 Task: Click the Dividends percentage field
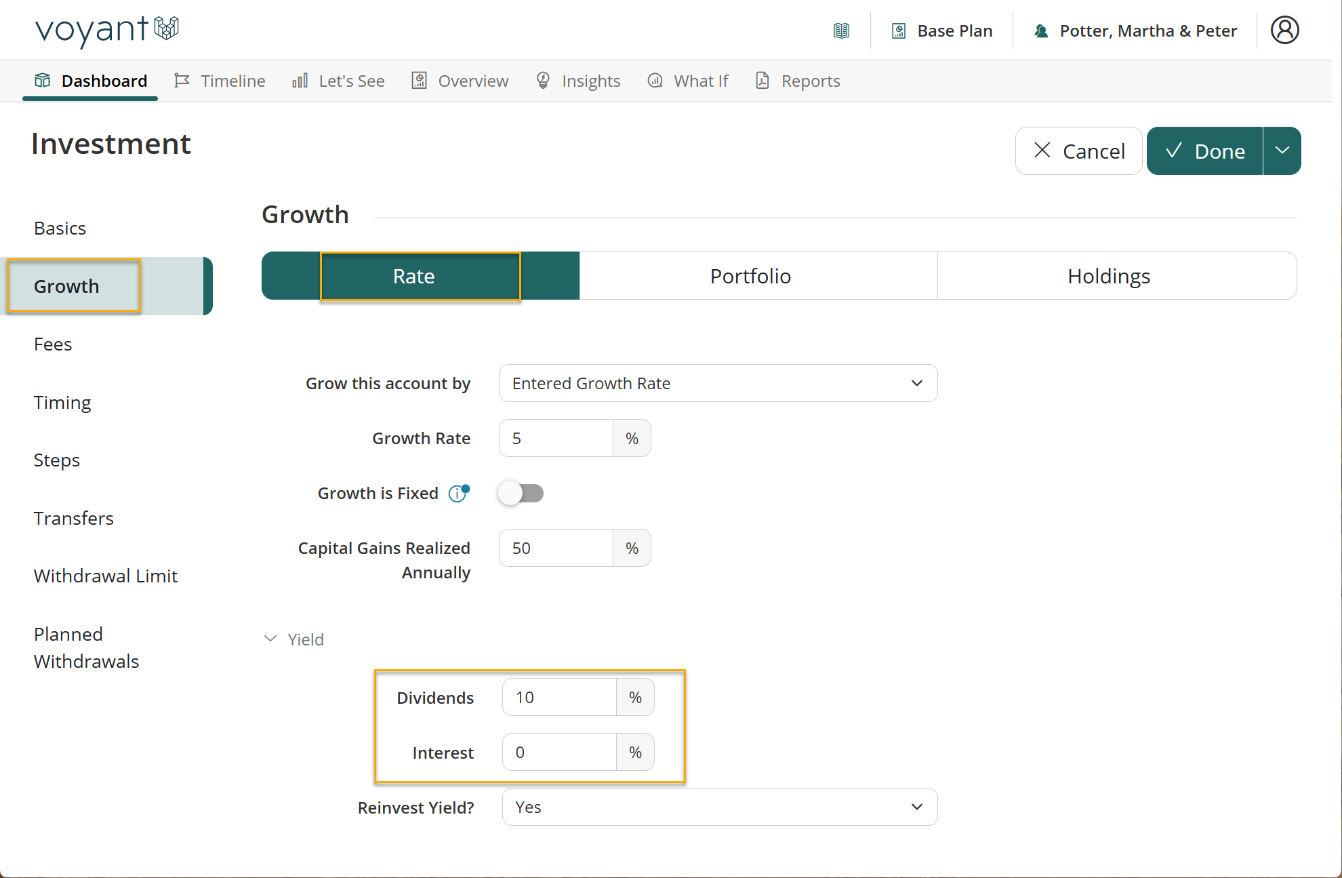coord(559,697)
